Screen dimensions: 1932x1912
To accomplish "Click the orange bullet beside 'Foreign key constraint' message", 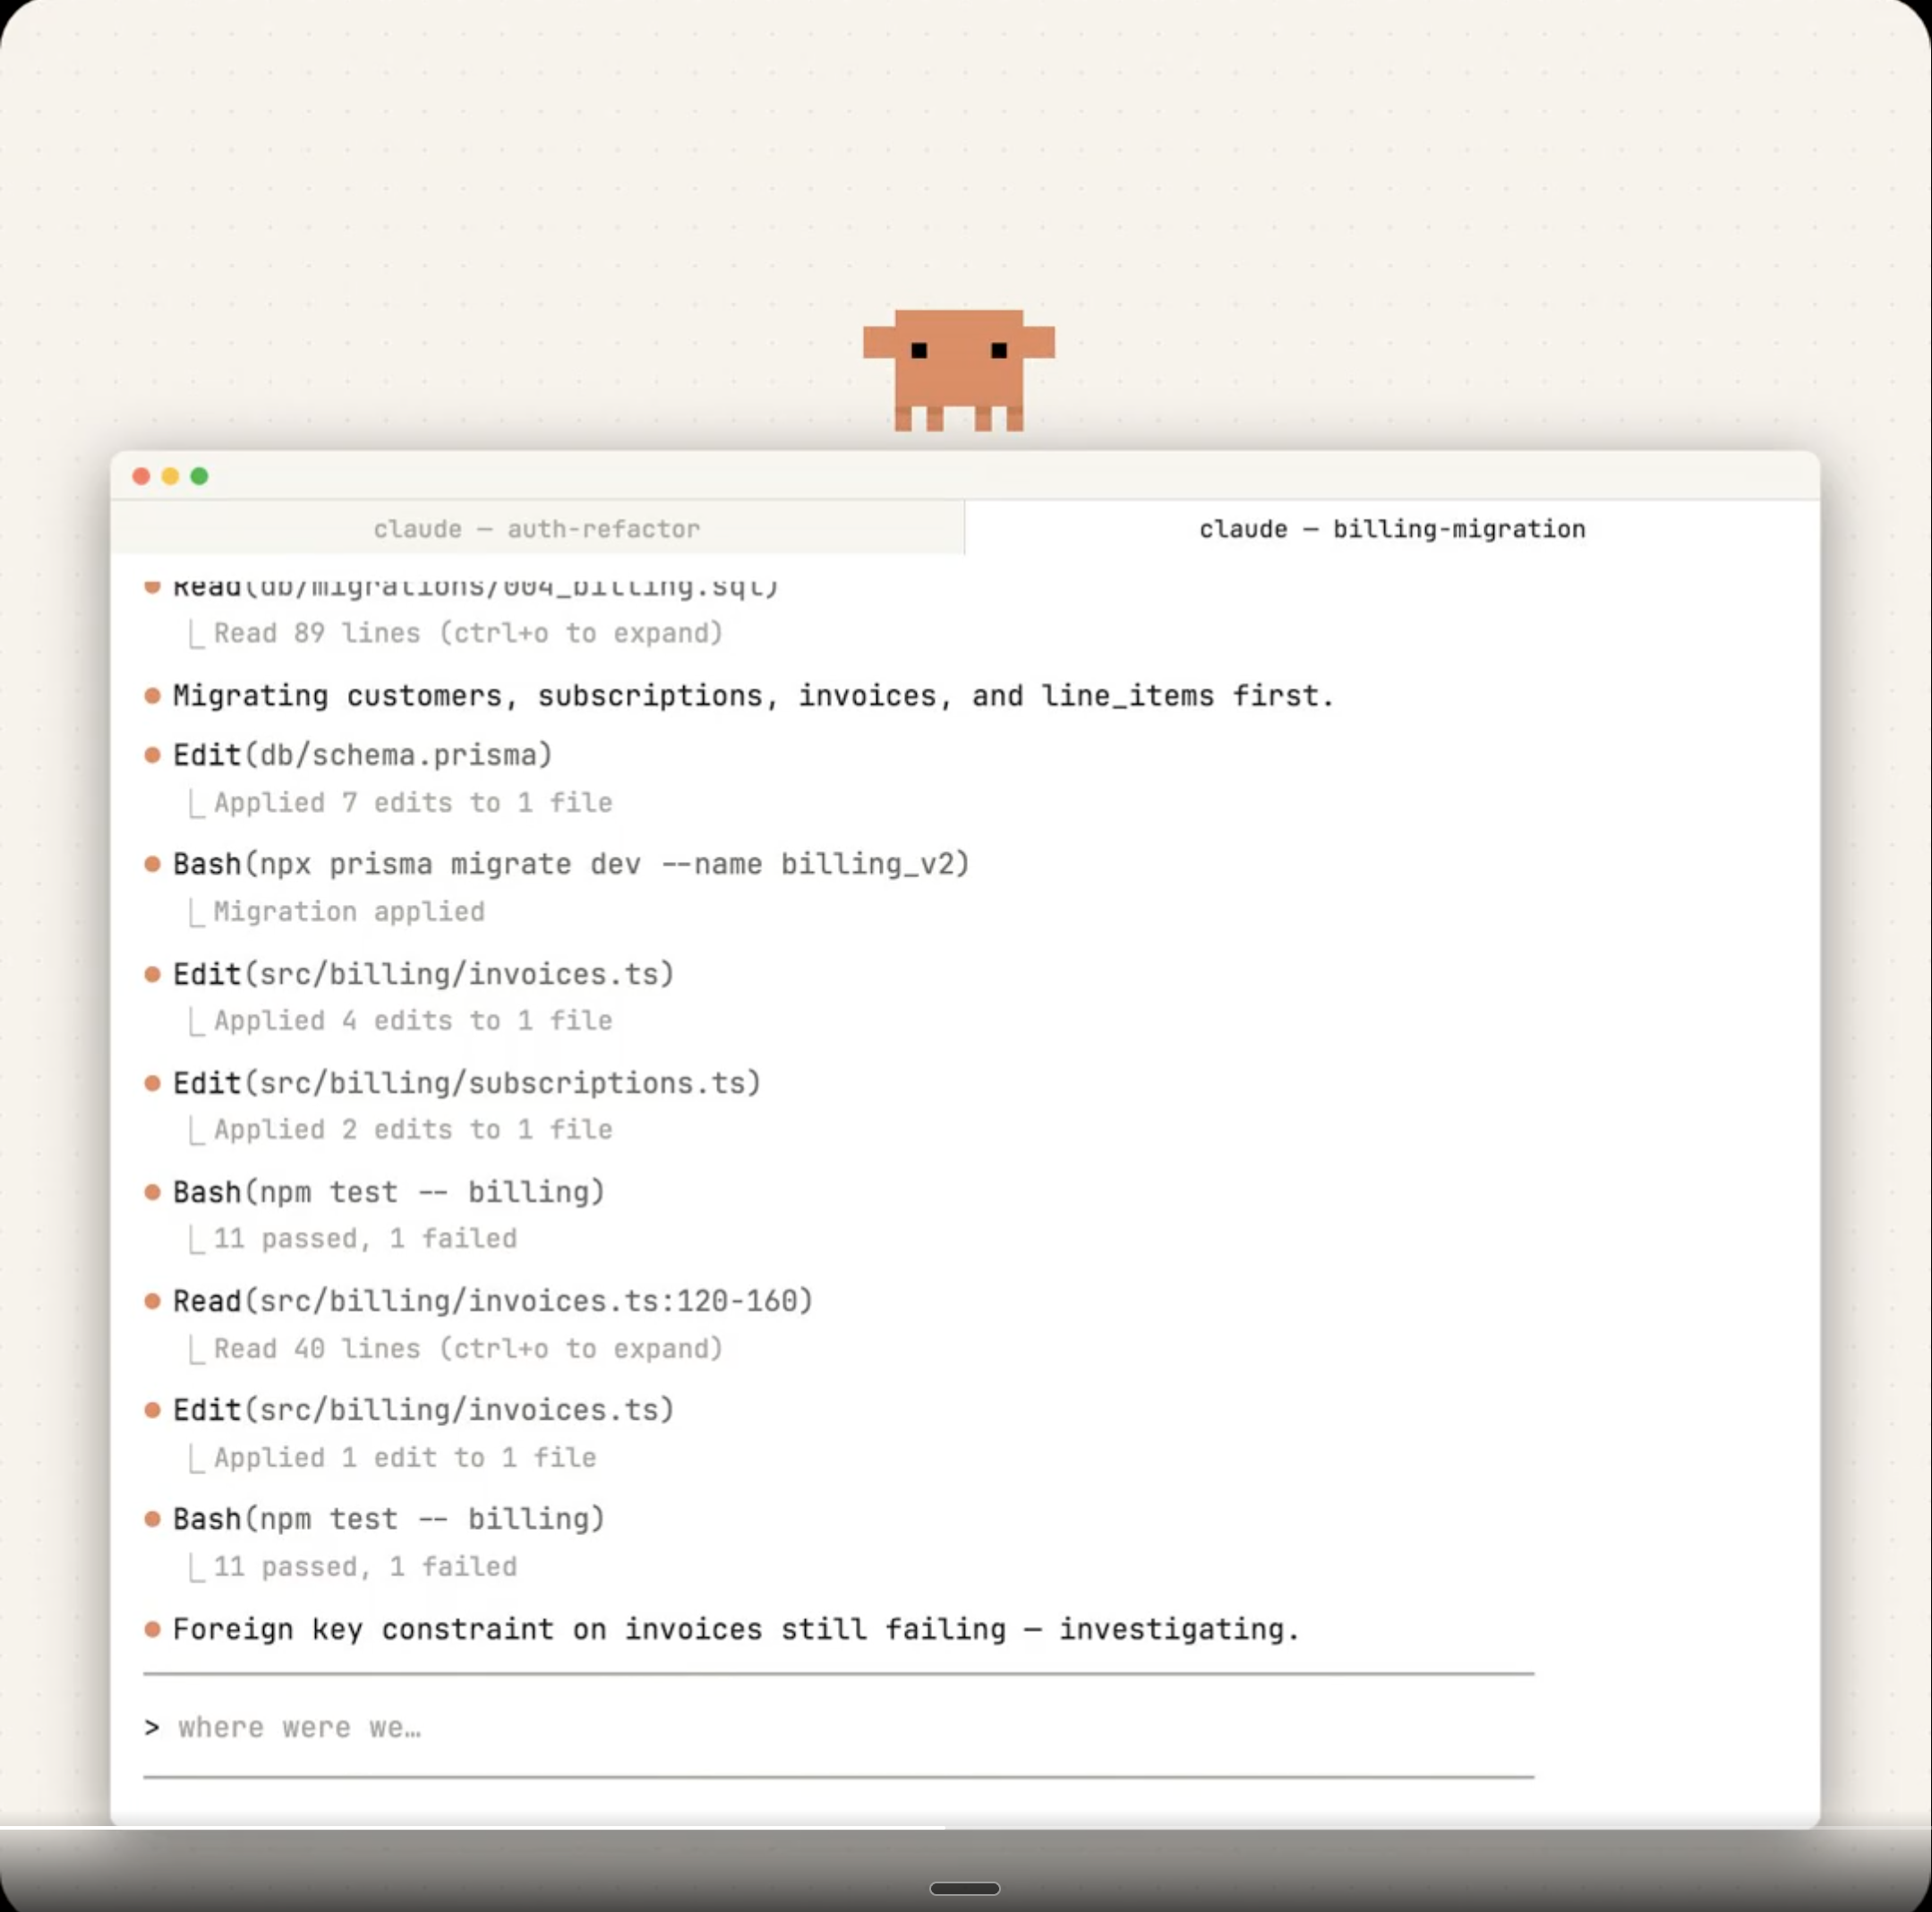I will pos(152,1629).
